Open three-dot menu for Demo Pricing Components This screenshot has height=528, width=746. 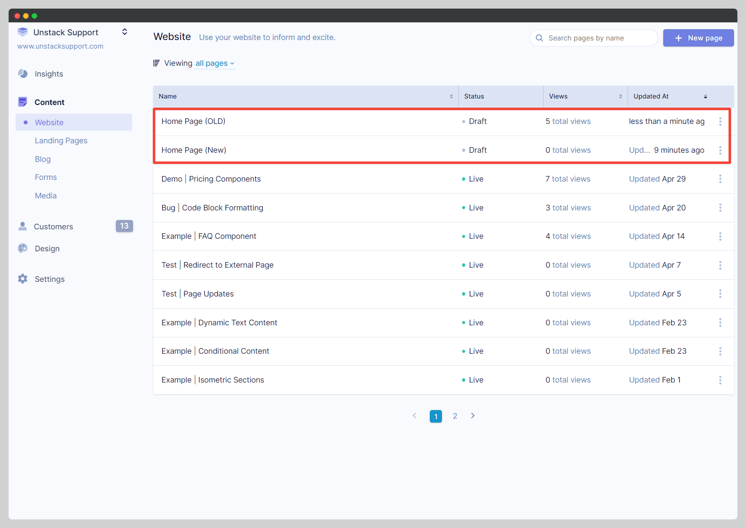coord(720,179)
